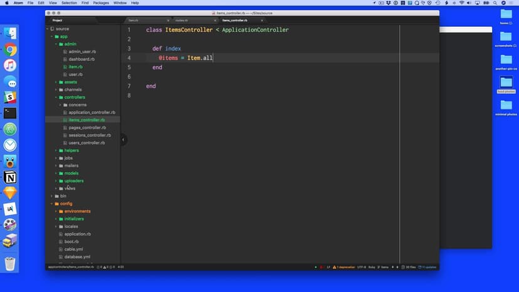The width and height of the screenshot is (519, 292).
Task: Click the UTF-8 encoding selector
Action: 362,267
